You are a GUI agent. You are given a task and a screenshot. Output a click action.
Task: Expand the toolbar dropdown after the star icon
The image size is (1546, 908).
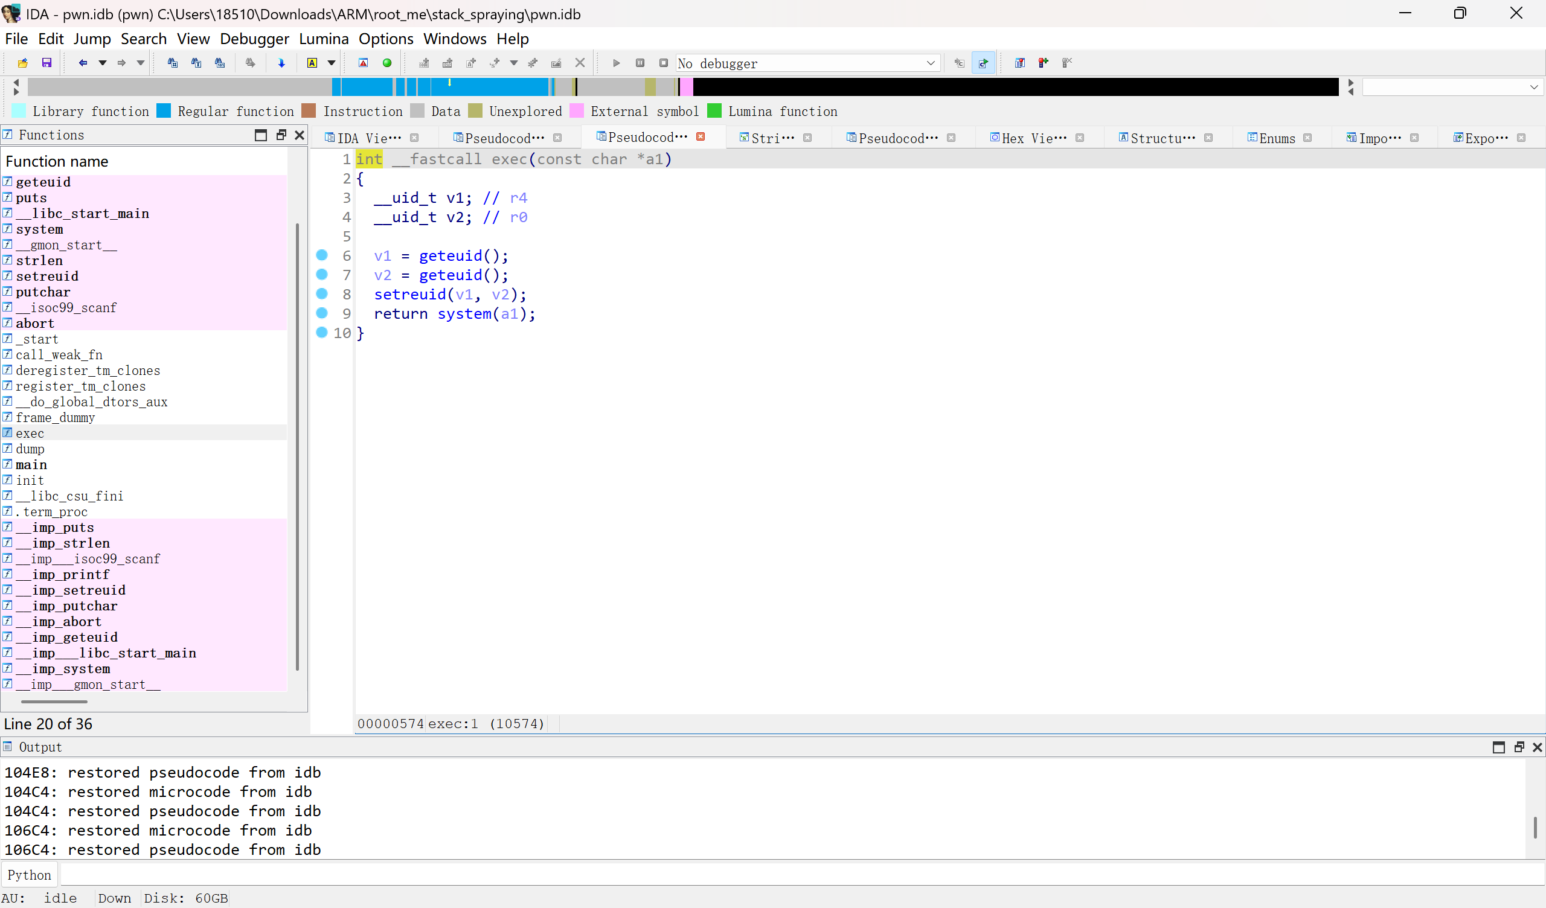pyautogui.click(x=514, y=63)
